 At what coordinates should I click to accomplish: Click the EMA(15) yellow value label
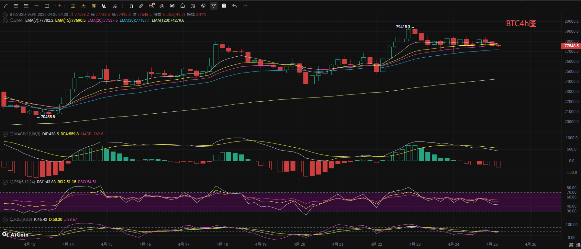[x=70, y=20]
